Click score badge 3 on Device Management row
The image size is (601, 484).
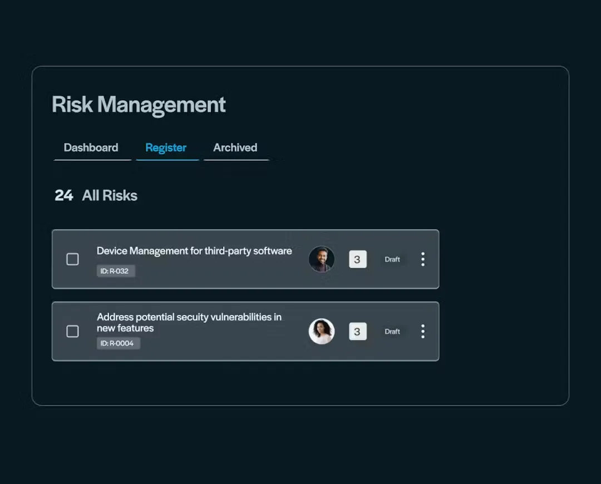tap(358, 259)
